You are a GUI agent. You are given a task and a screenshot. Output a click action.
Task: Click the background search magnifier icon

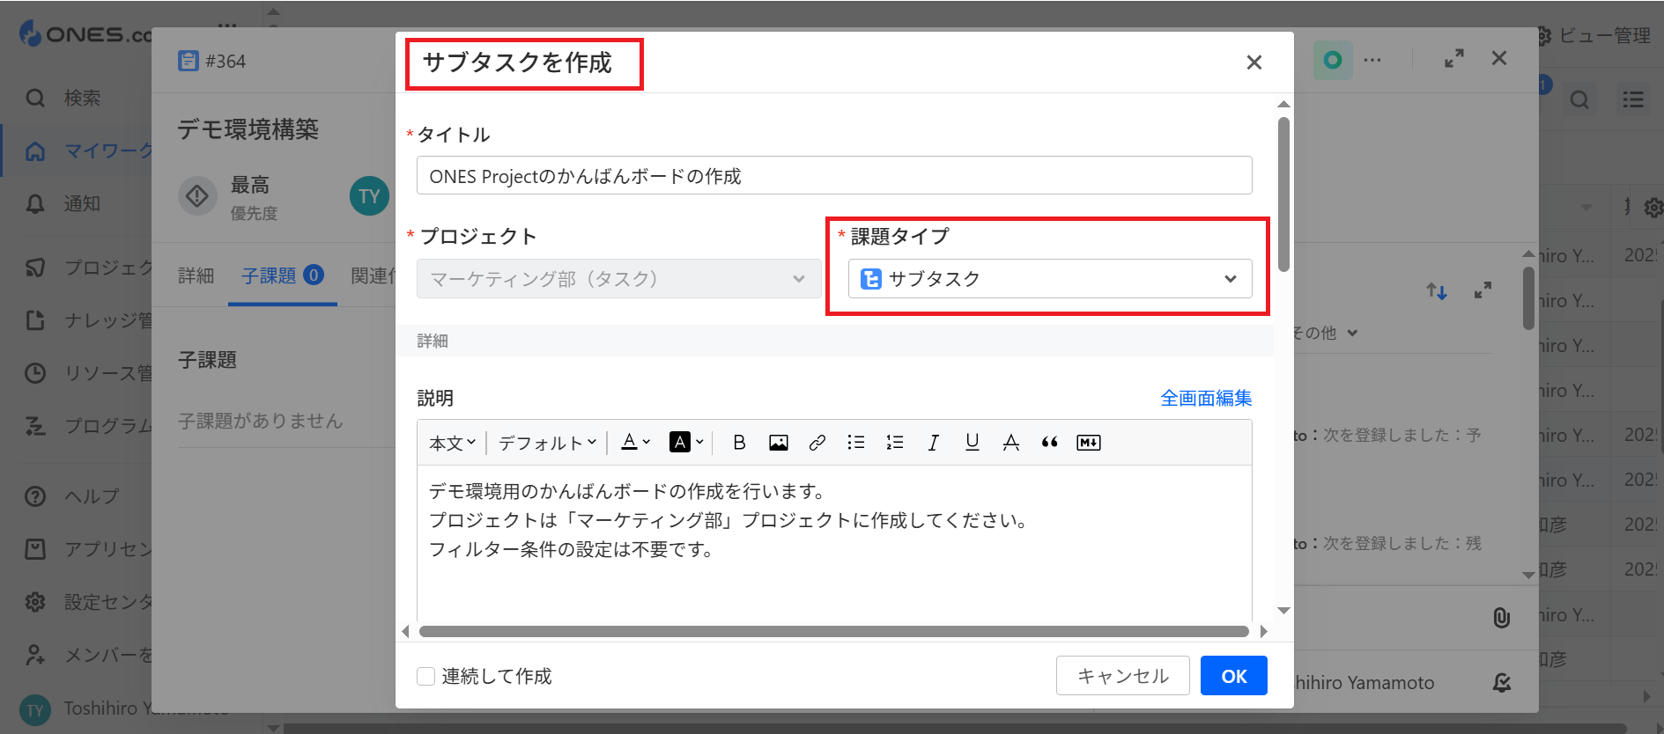[x=1579, y=99]
